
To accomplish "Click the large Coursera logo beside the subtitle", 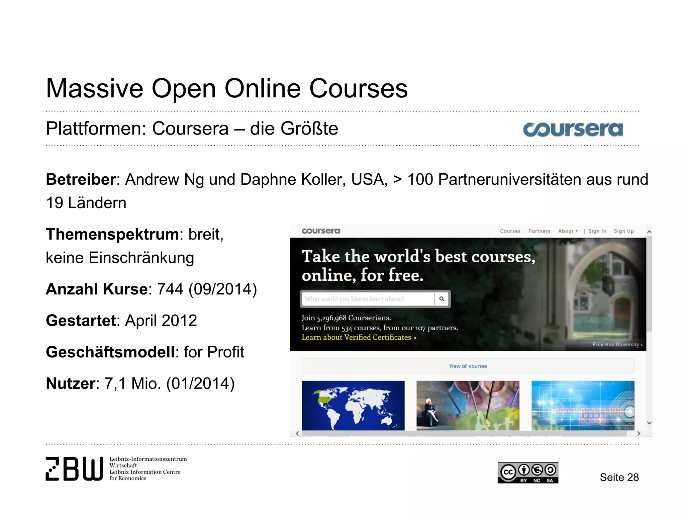I will tap(573, 130).
